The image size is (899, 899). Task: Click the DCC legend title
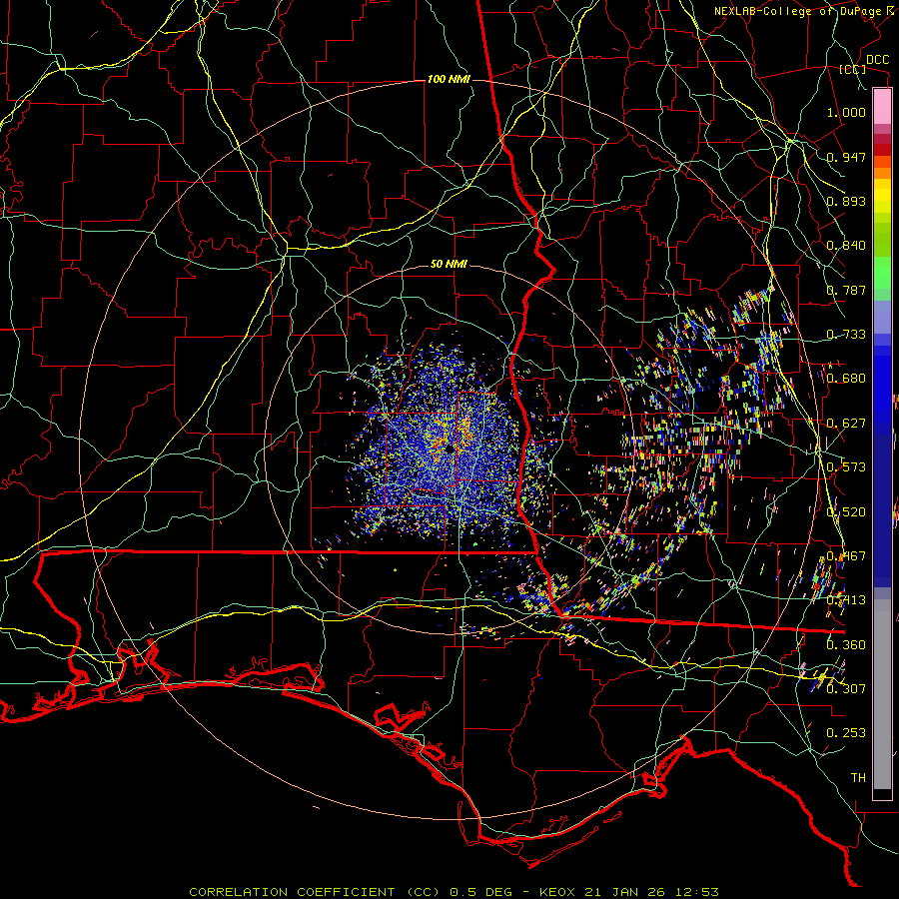click(x=877, y=60)
